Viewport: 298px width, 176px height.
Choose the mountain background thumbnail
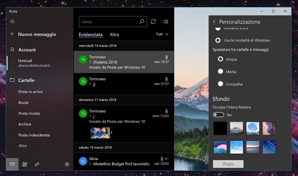click(236, 129)
